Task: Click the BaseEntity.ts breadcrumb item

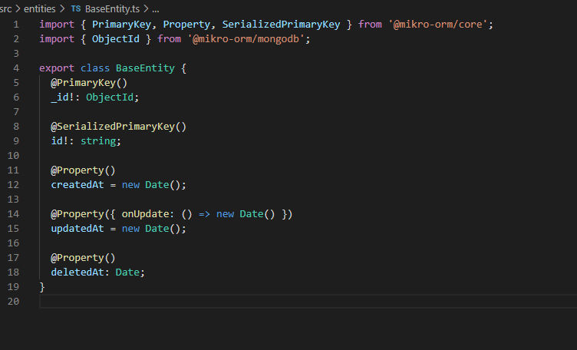Action: 112,9
